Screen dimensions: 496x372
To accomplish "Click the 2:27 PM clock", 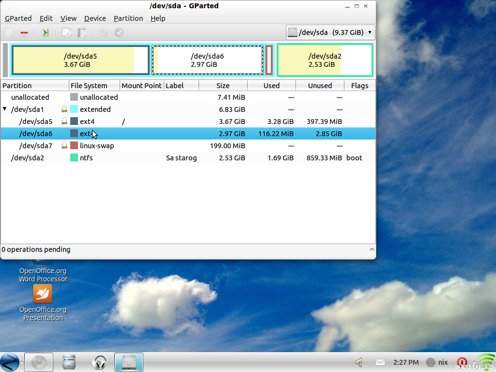I will pyautogui.click(x=406, y=362).
